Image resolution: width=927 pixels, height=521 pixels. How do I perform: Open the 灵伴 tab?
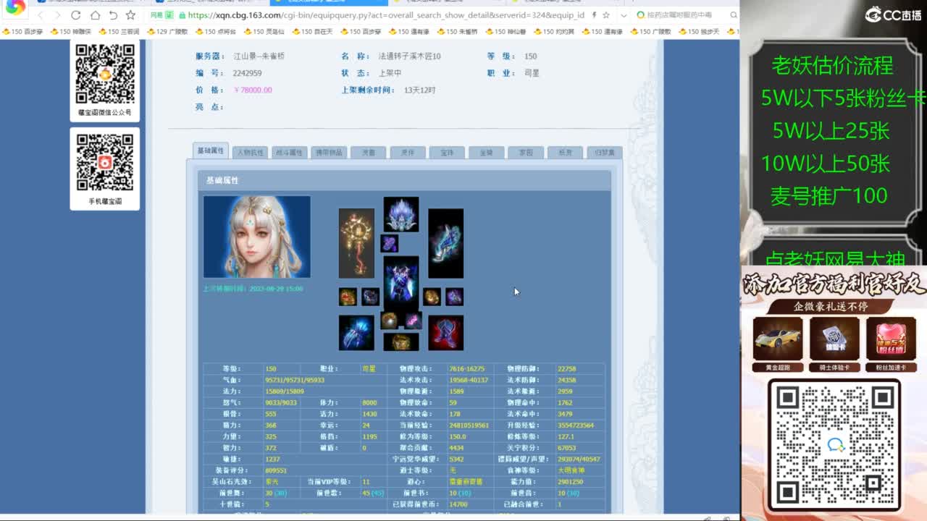(x=407, y=153)
